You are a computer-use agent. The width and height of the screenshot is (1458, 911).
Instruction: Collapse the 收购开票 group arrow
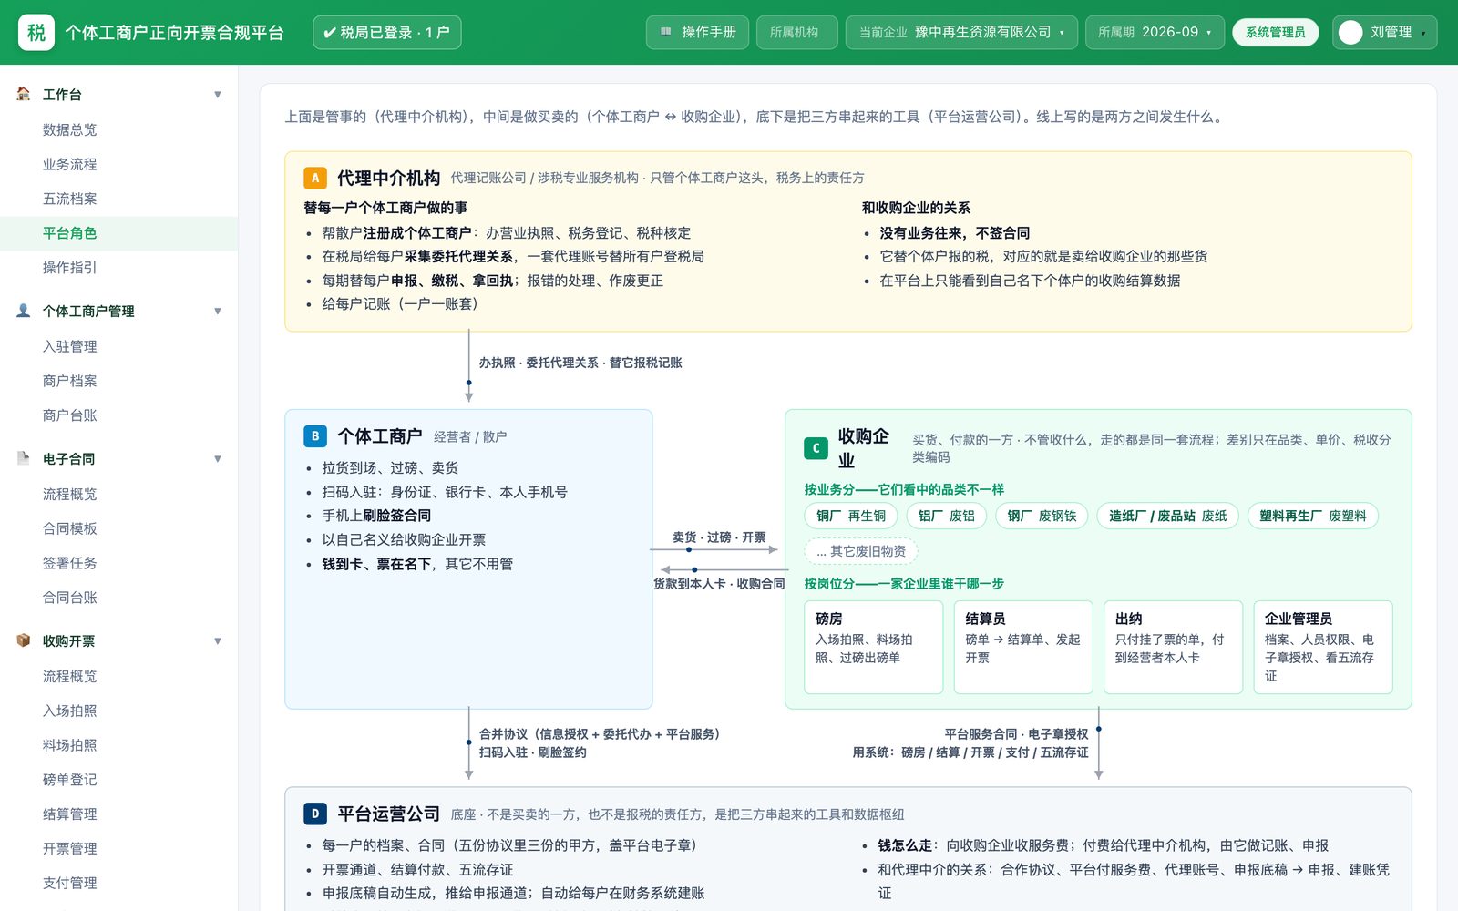tap(218, 641)
